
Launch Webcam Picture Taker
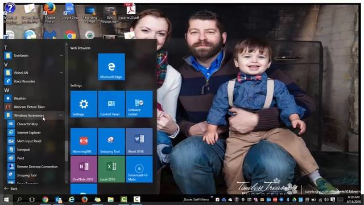[34, 107]
